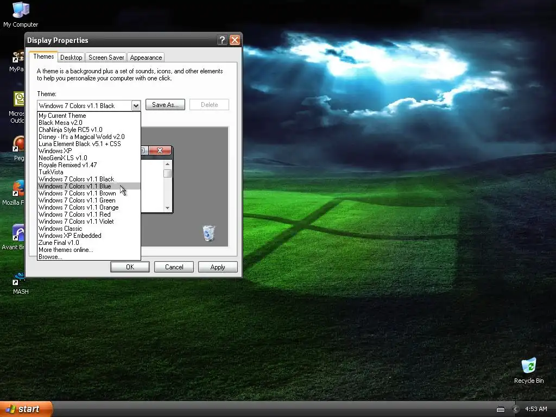Open Microsoft Outlook desktop shortcut
The height and width of the screenshot is (417, 556).
click(x=16, y=108)
